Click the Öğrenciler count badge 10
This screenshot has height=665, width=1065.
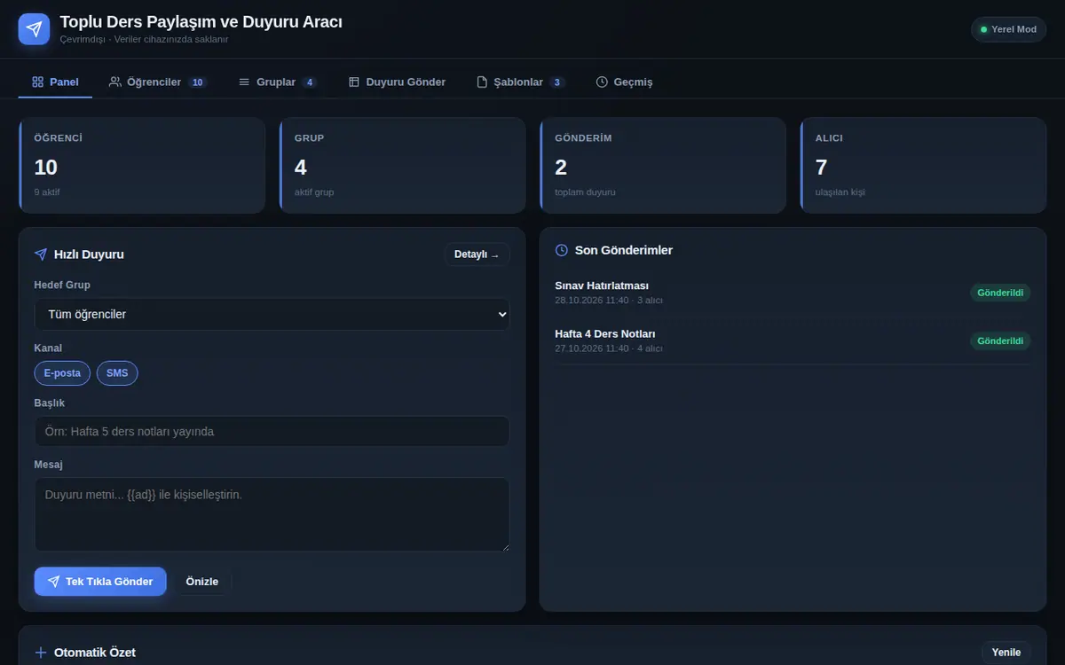(198, 82)
